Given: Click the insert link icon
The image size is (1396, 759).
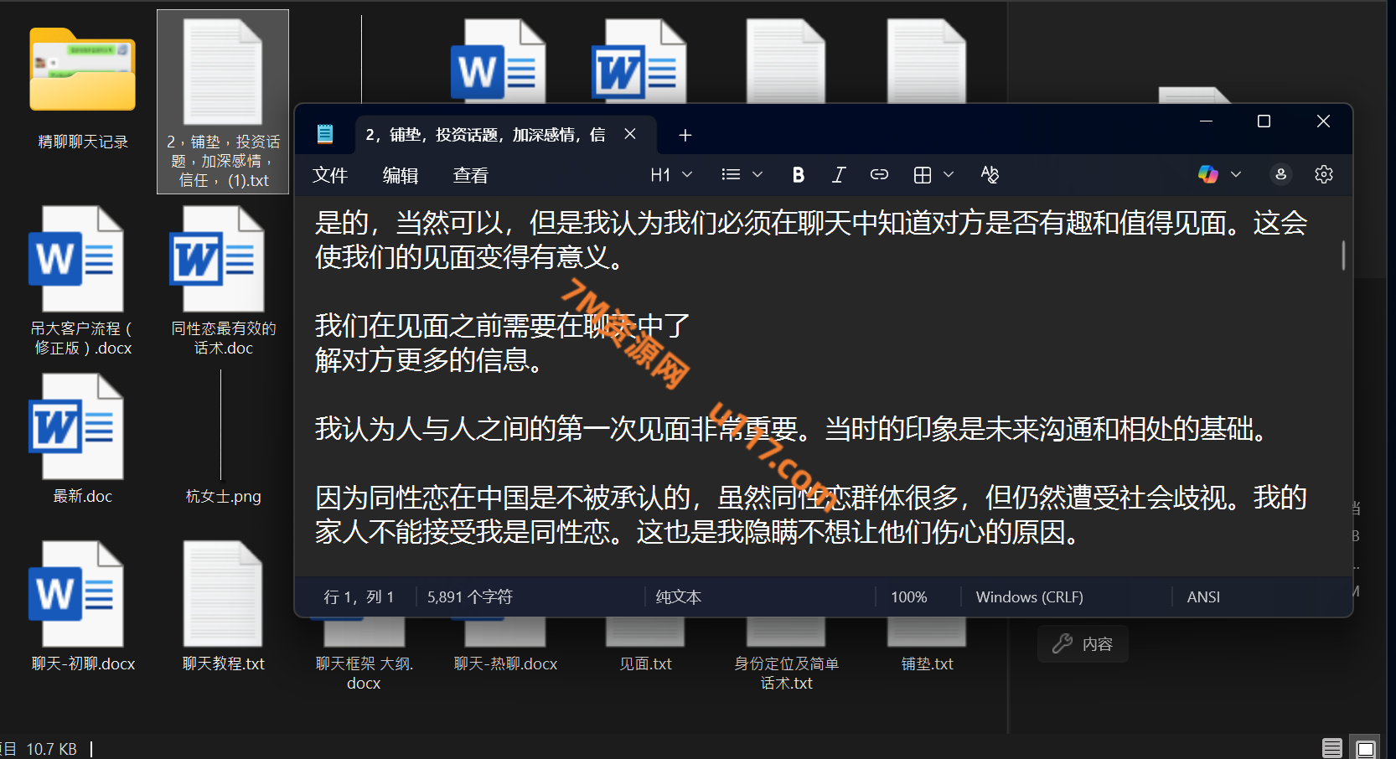Looking at the screenshot, I should tap(879, 174).
